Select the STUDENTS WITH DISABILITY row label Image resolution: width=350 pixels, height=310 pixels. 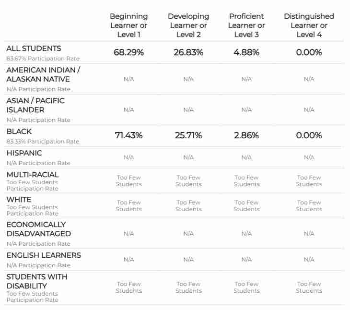coord(37,281)
